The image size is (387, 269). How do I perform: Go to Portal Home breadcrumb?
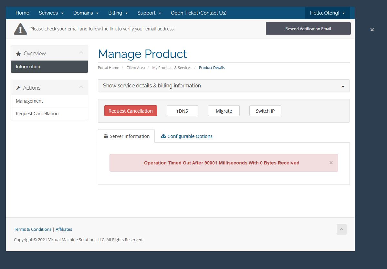tap(108, 68)
